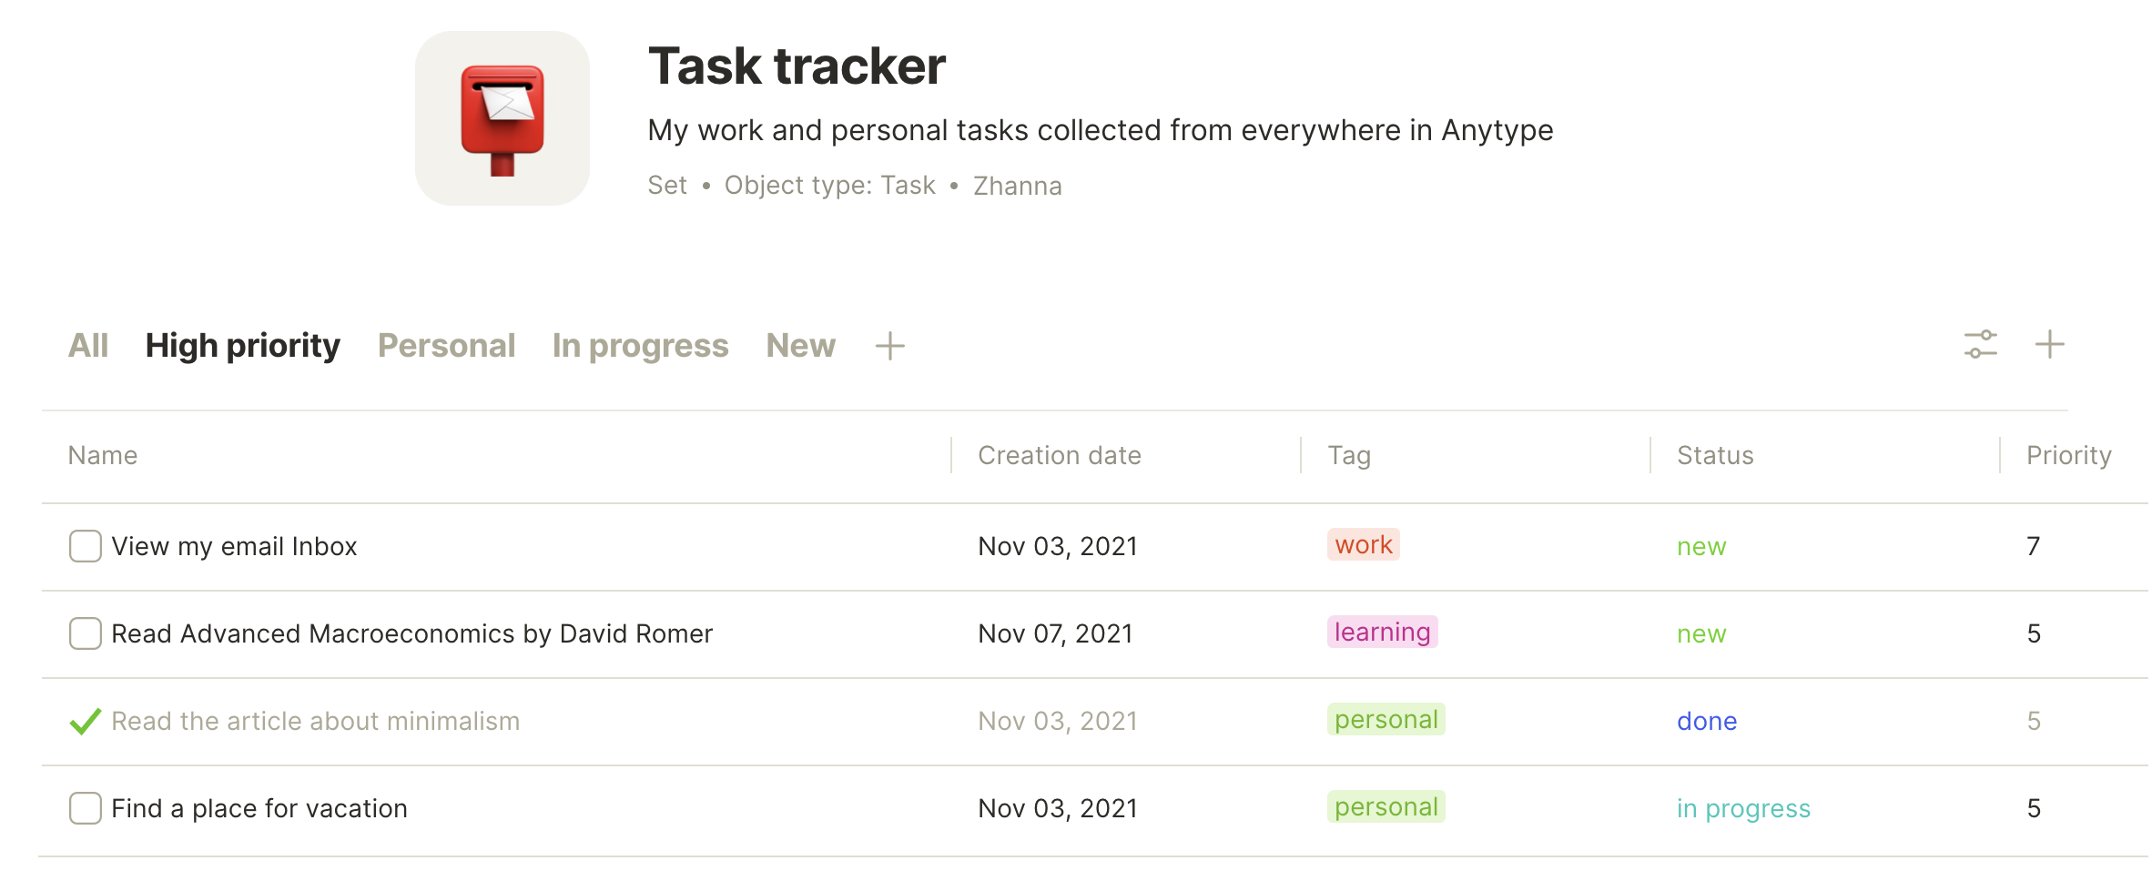Open the Personal view tab
Screen dimensions: 2152x881
click(447, 346)
